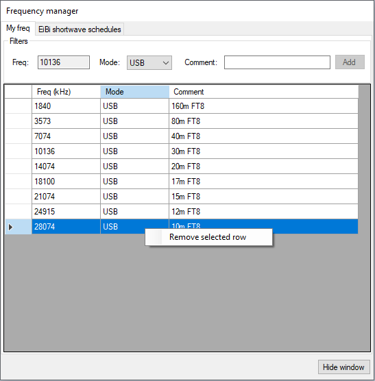Sort by the Freq (kHz) column header
375x381 pixels.
[x=66, y=92]
